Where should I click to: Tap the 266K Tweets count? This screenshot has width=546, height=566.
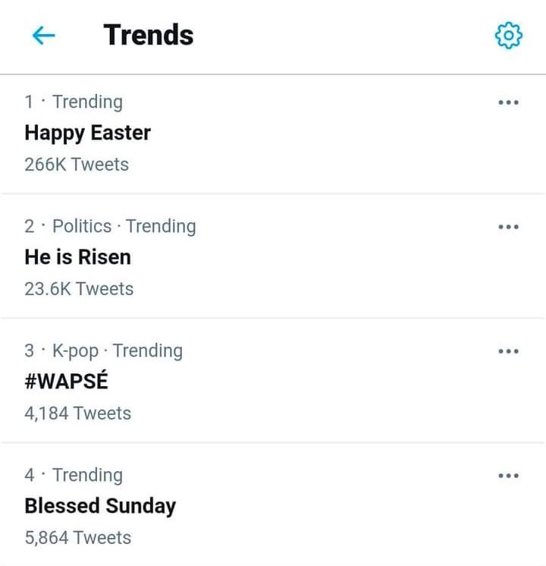(x=77, y=165)
